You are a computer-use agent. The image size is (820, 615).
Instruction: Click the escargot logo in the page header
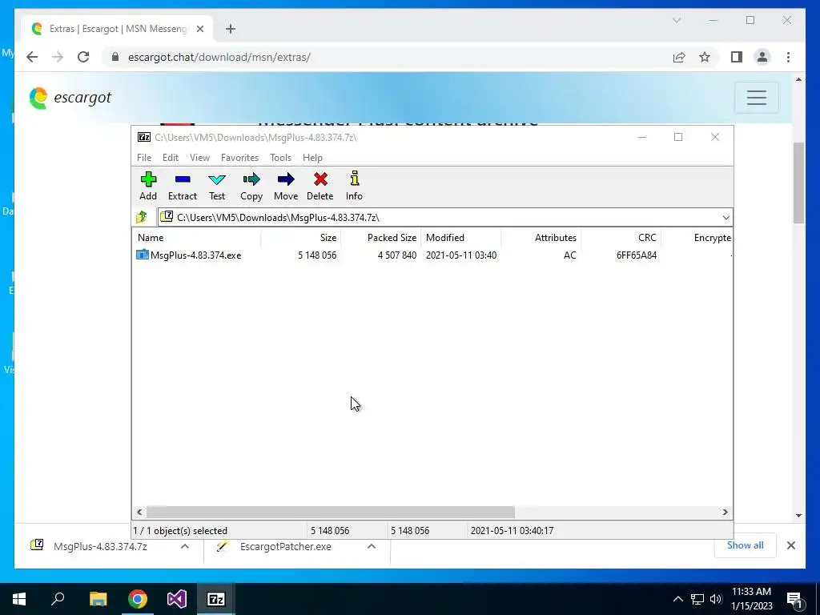point(70,98)
